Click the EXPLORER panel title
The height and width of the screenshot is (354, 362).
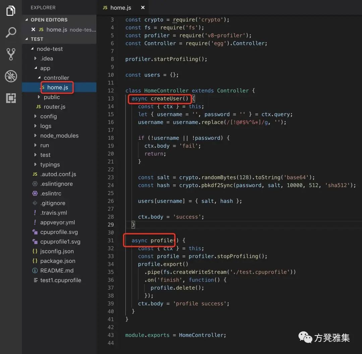point(43,8)
